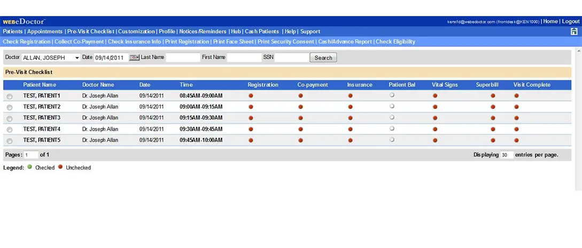Click Registration status dot for TEST, PATIENT1
This screenshot has height=248, width=582.
click(251, 95)
